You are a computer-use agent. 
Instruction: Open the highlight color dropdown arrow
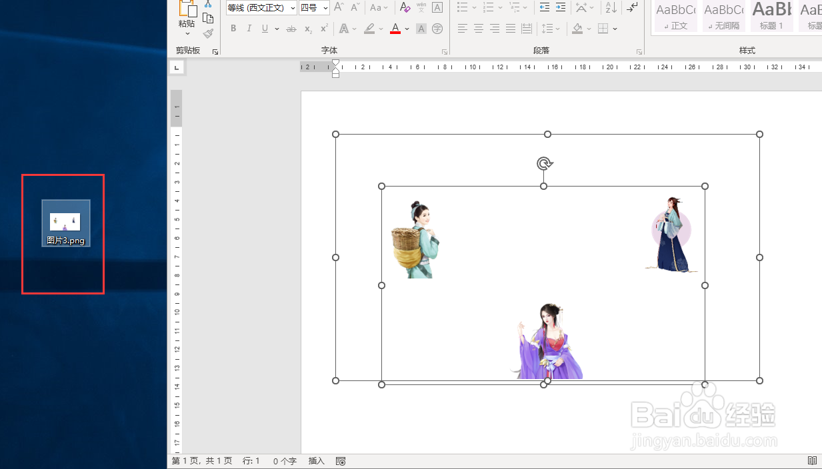pyautogui.click(x=381, y=29)
